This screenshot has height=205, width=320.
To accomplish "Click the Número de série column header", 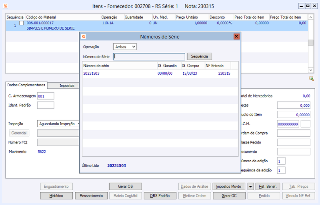I will tap(120, 66).
